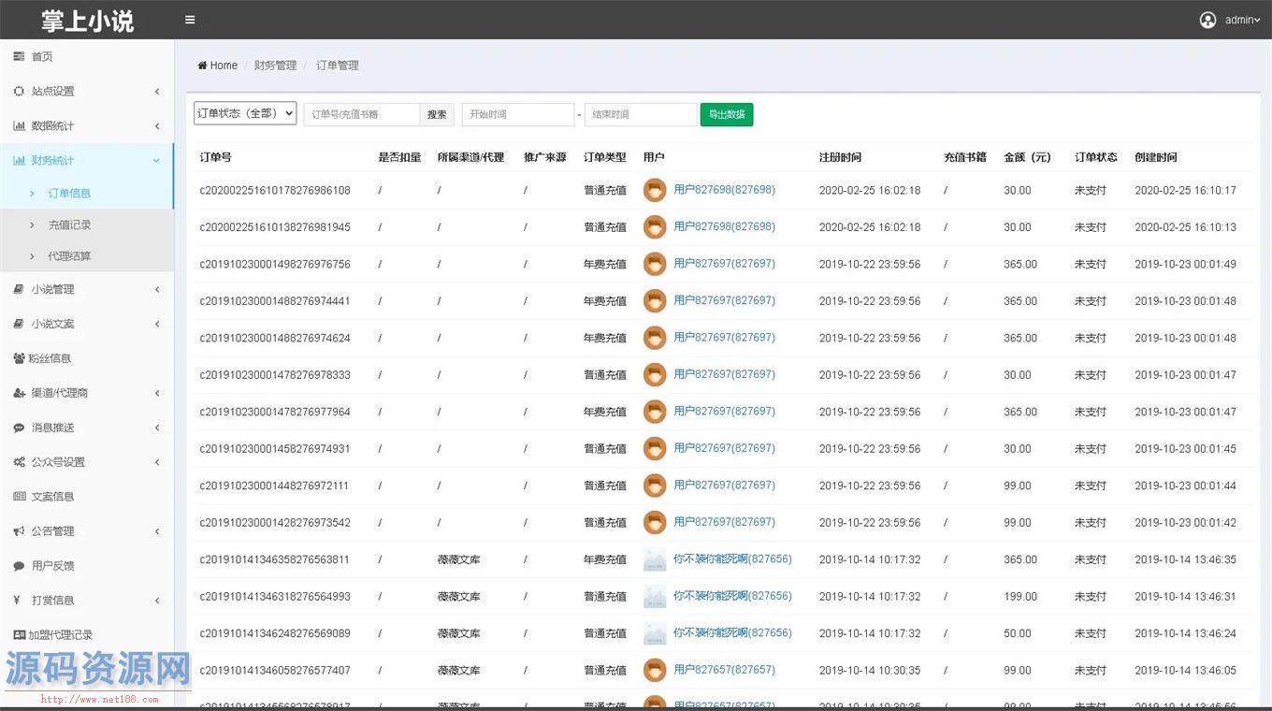Select the 站点设置 gear icon
Viewport: 1272px width, 711px height.
[x=21, y=91]
